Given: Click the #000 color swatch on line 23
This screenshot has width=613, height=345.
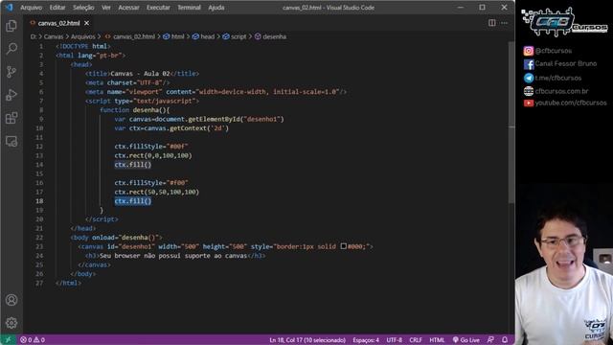Looking at the screenshot, I should click(343, 246).
